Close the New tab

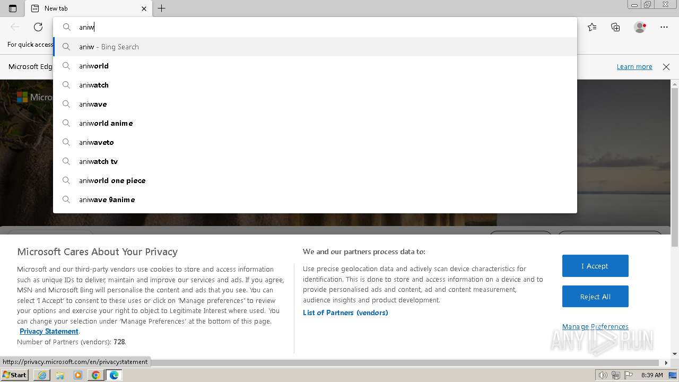[x=144, y=8]
